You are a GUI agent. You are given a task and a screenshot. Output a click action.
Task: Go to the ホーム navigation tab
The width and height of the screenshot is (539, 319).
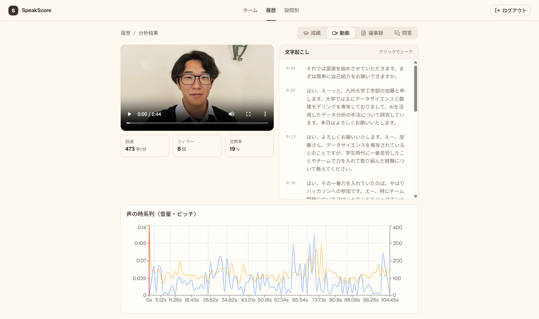[250, 10]
